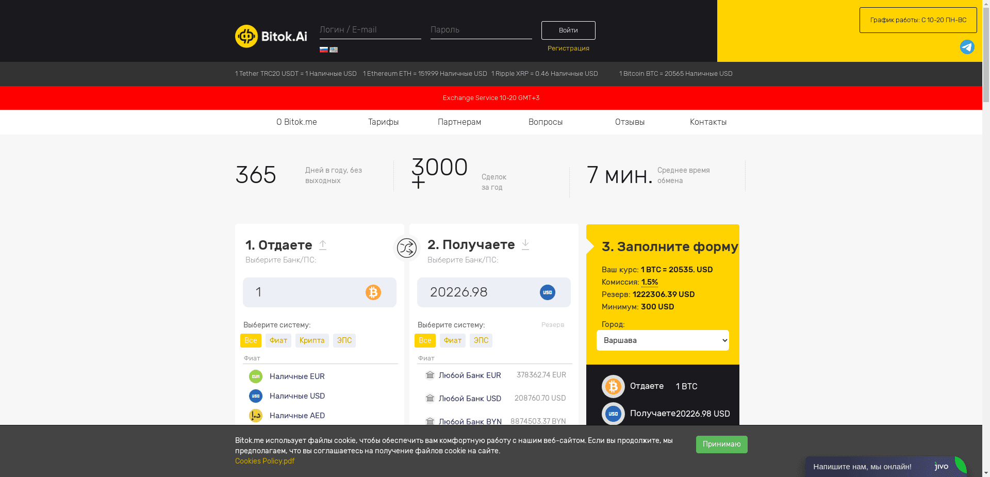The width and height of the screenshot is (990, 477).
Task: Open the Город dropdown showing Варшава
Action: tap(663, 340)
